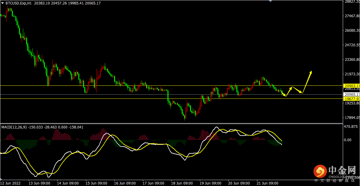Click the 0.00 MACD scale label

coord(347,140)
